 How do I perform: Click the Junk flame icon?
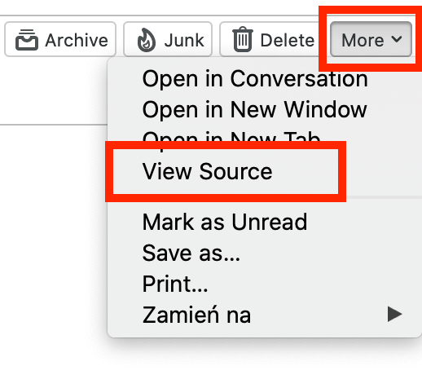(x=147, y=40)
